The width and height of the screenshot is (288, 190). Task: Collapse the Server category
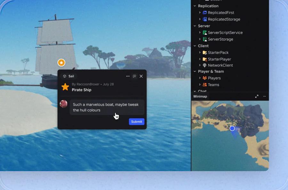[195, 26]
